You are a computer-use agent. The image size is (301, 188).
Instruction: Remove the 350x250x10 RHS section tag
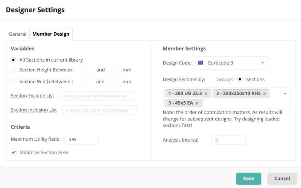265,93
